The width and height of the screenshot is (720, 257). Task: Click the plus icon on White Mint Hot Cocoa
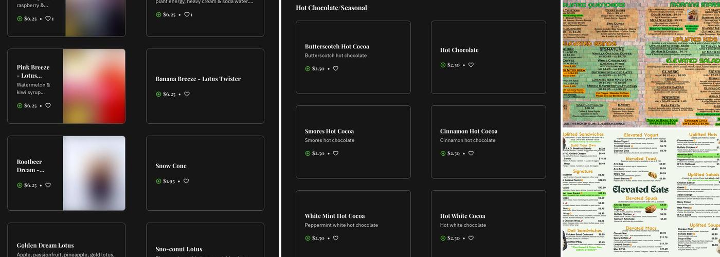click(308, 238)
